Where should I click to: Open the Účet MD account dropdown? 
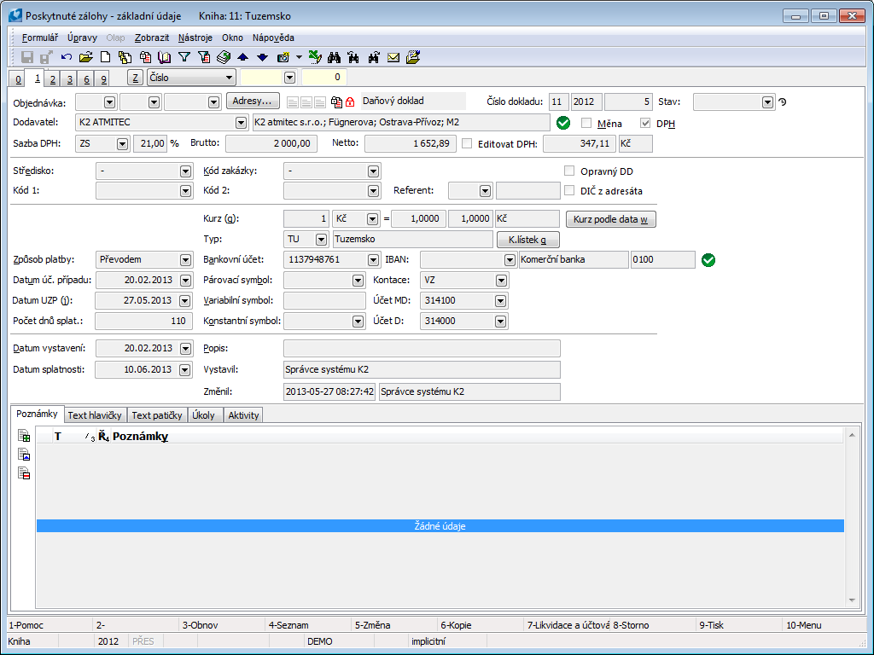(500, 301)
